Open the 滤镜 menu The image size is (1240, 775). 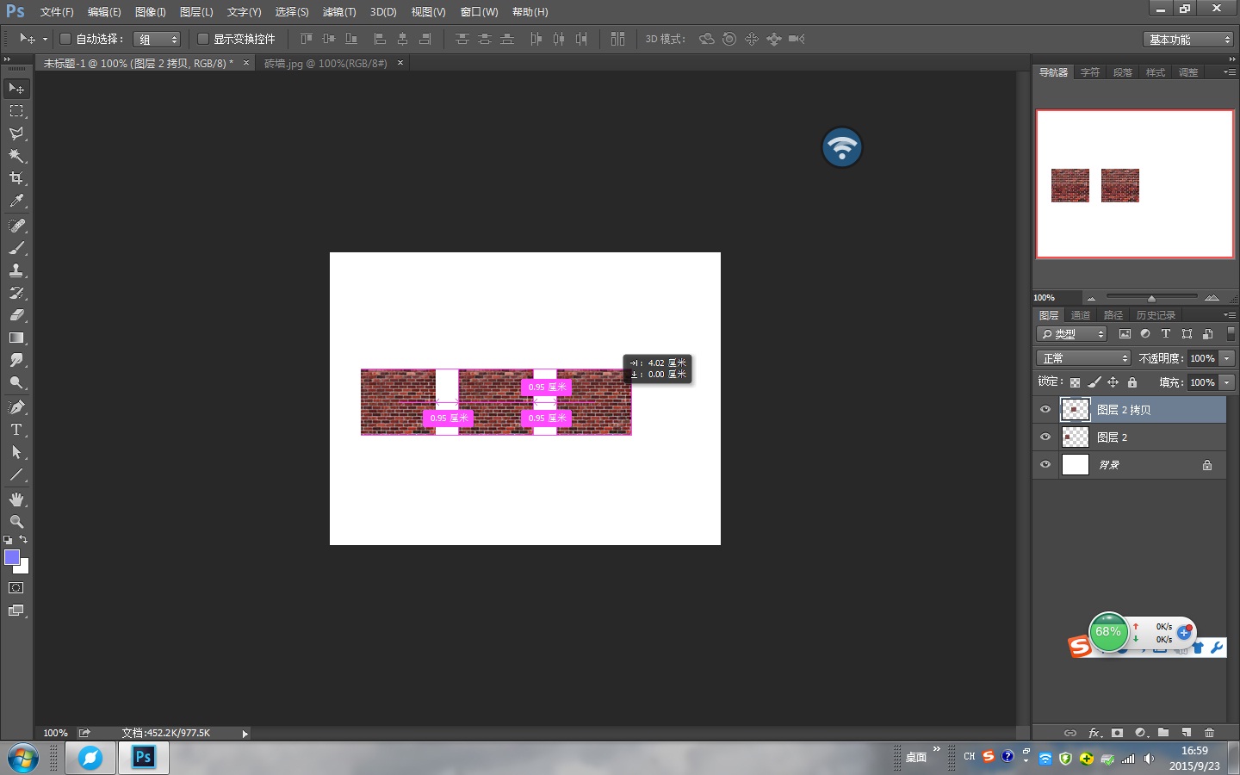coord(338,12)
